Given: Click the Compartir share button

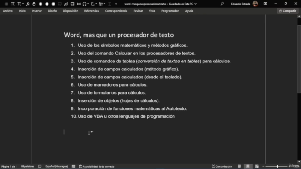Looking at the screenshot, I should 287,11.
